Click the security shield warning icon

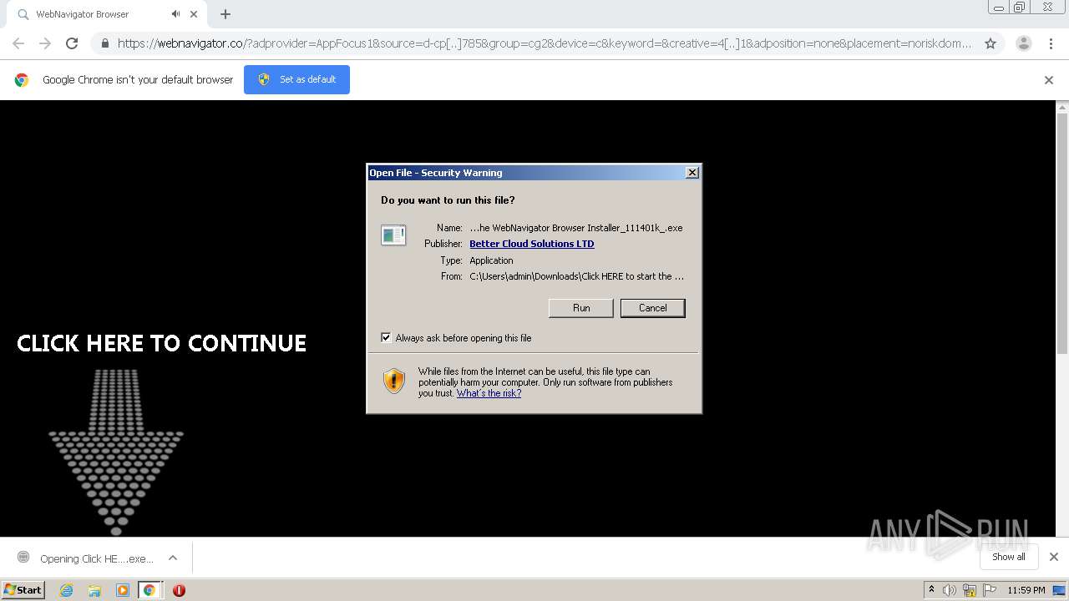coord(394,381)
